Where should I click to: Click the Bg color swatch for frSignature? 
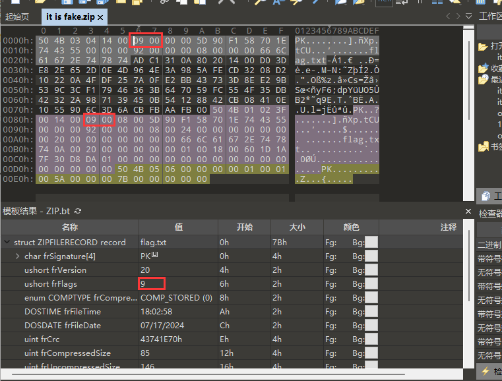tap(371, 256)
